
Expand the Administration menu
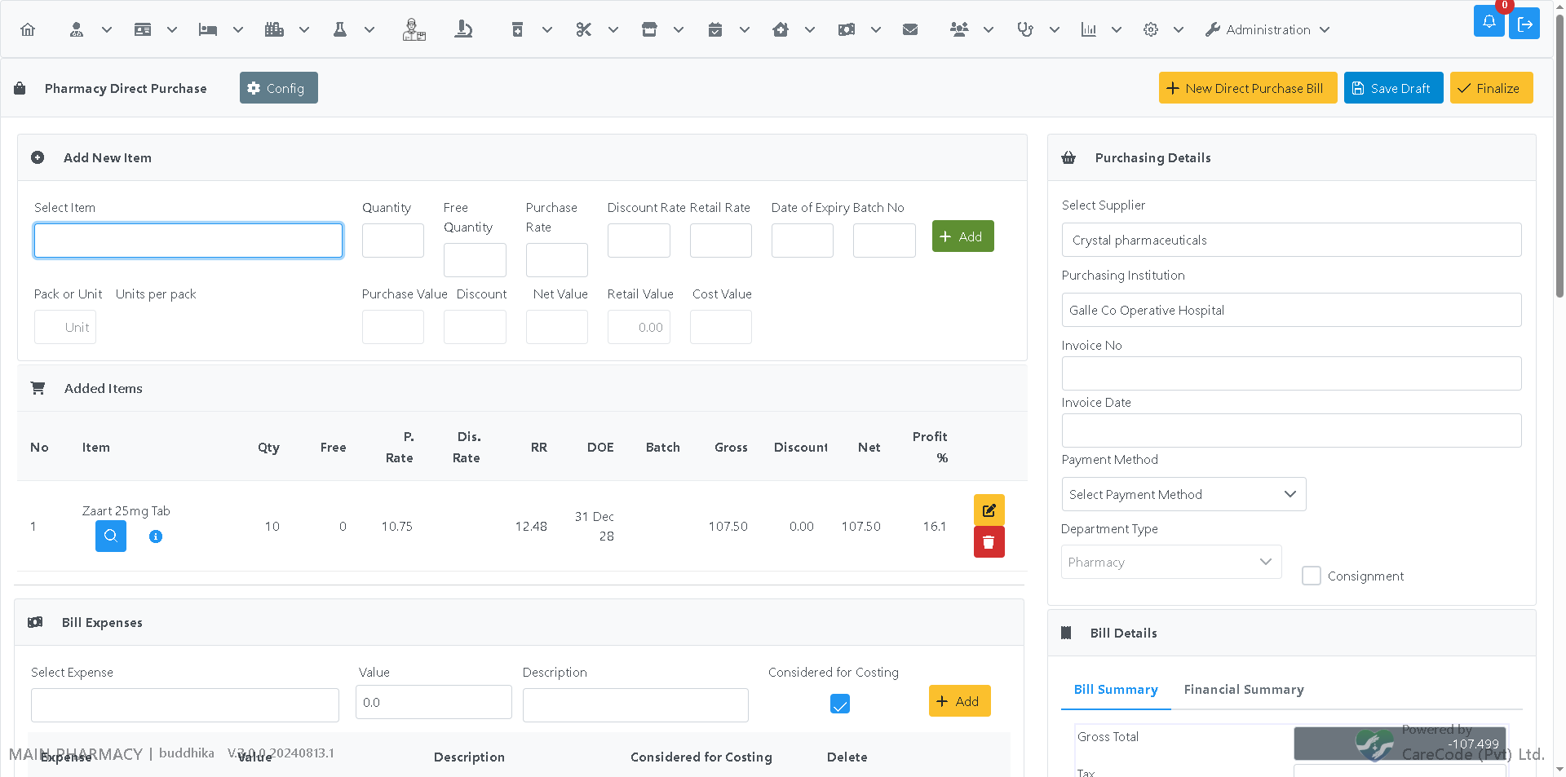point(1267,29)
